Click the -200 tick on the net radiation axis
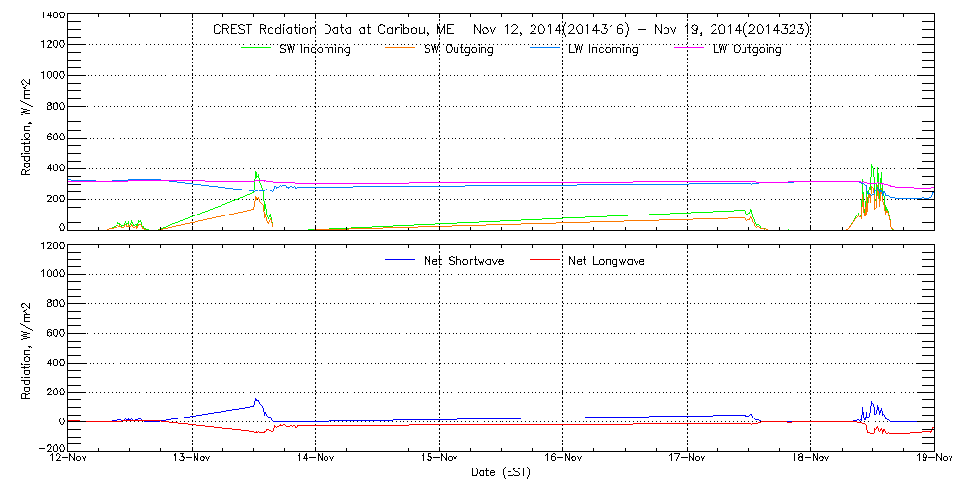 [48, 449]
